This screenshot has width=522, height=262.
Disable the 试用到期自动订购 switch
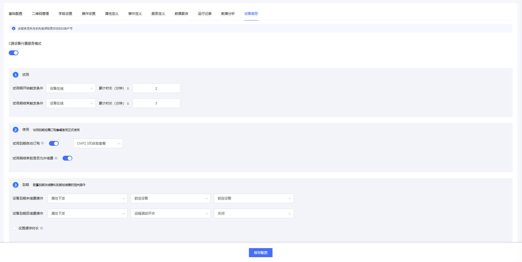tap(54, 143)
